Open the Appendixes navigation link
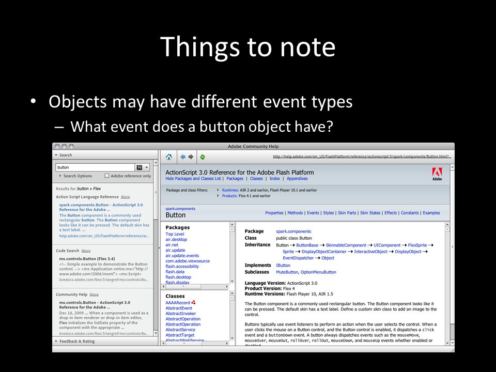This screenshot has height=372, width=496. click(x=297, y=178)
